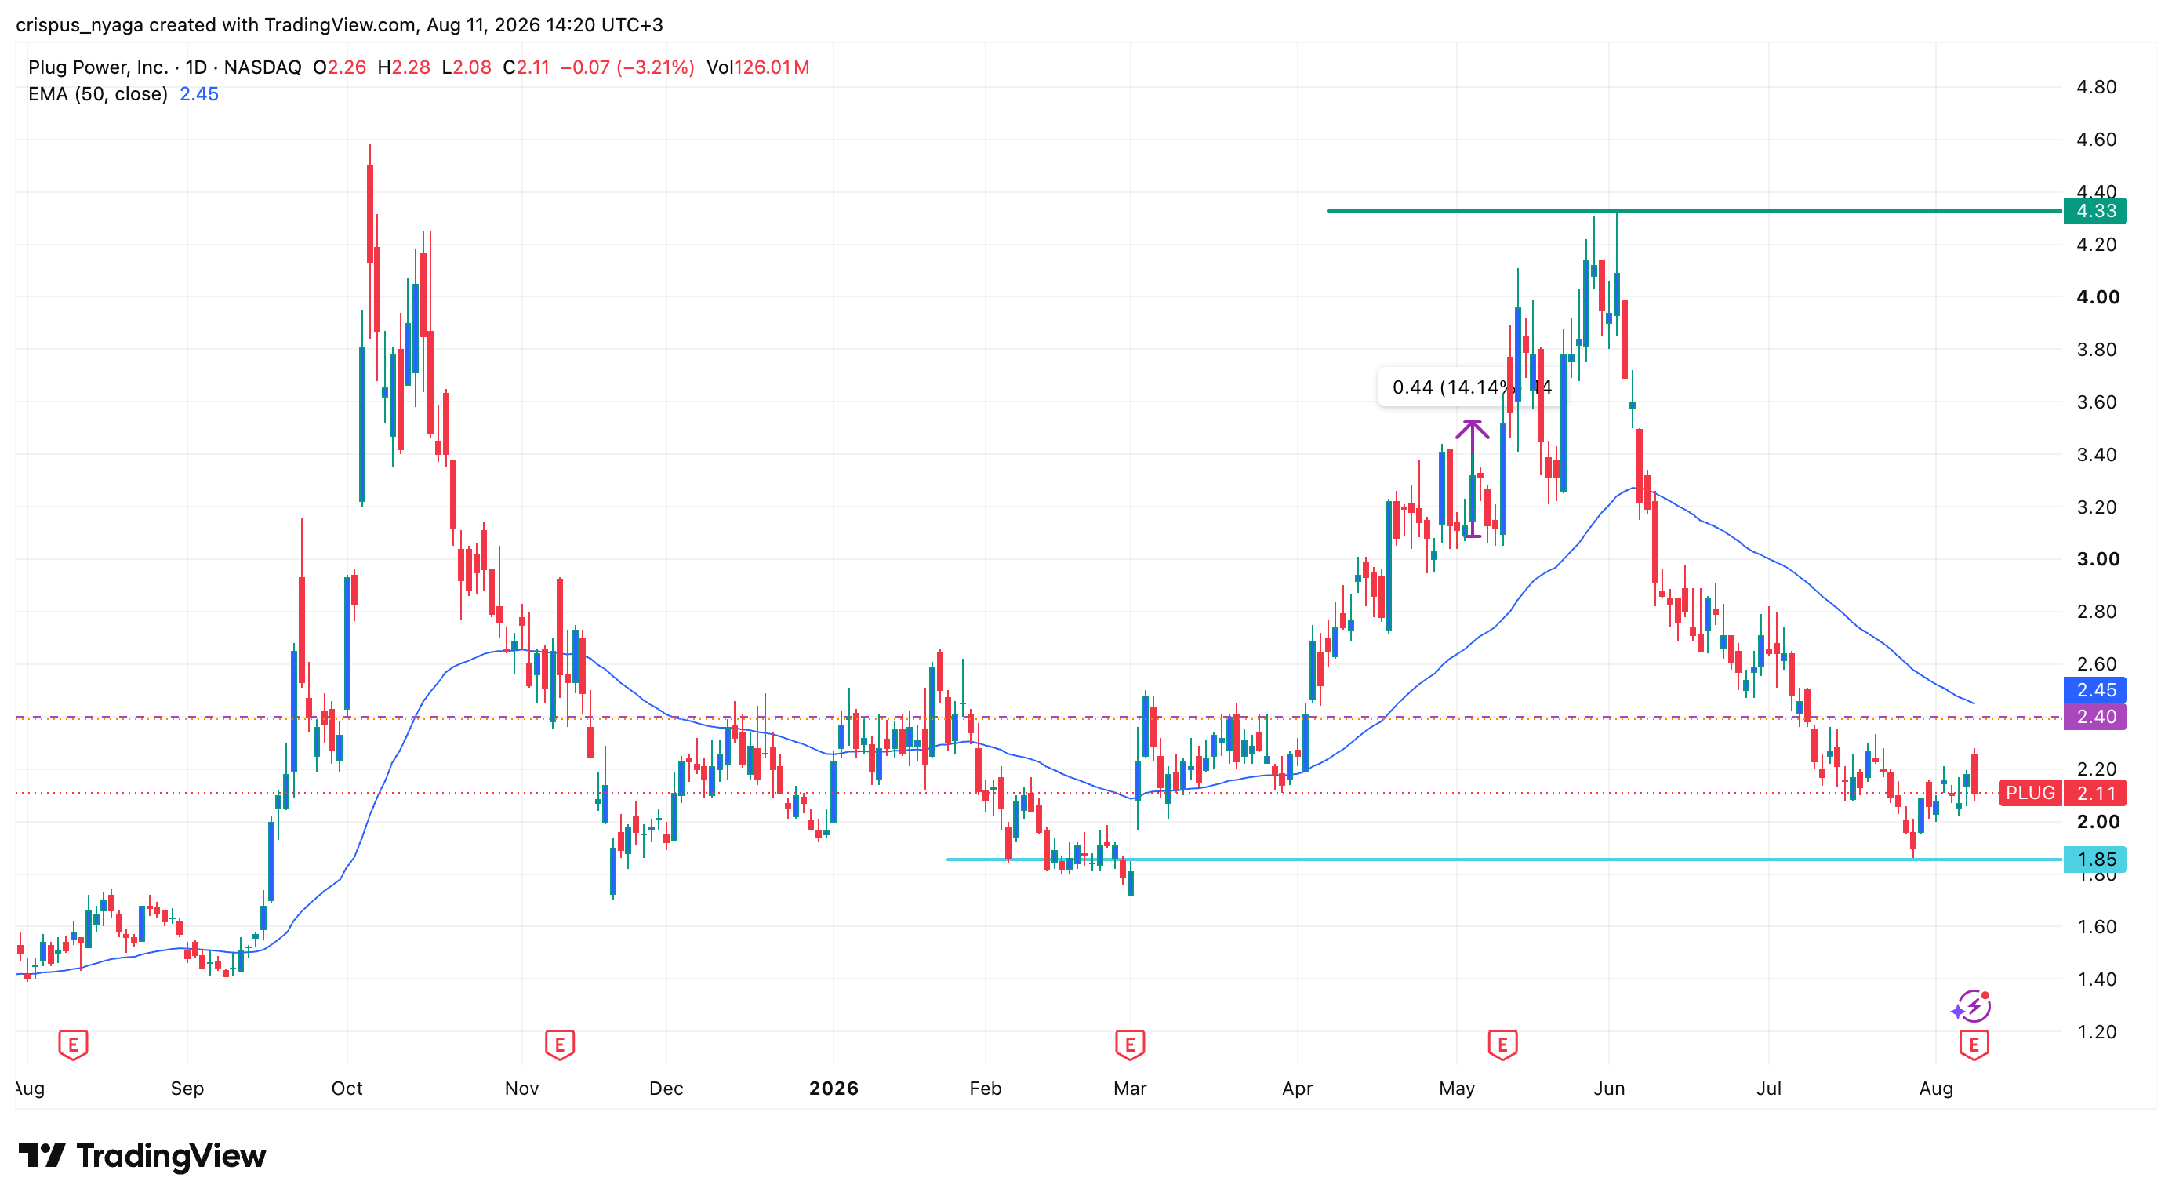Click the low value "L2.08"
The image size is (2172, 1203).
click(x=467, y=67)
